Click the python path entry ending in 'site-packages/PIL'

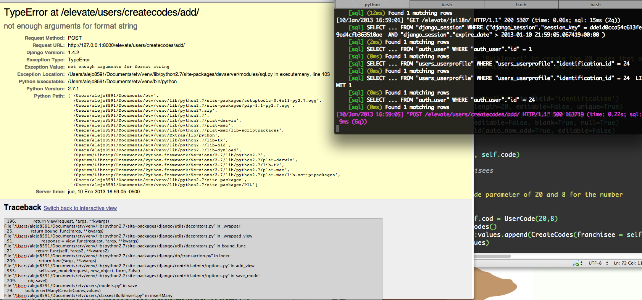tap(164, 185)
